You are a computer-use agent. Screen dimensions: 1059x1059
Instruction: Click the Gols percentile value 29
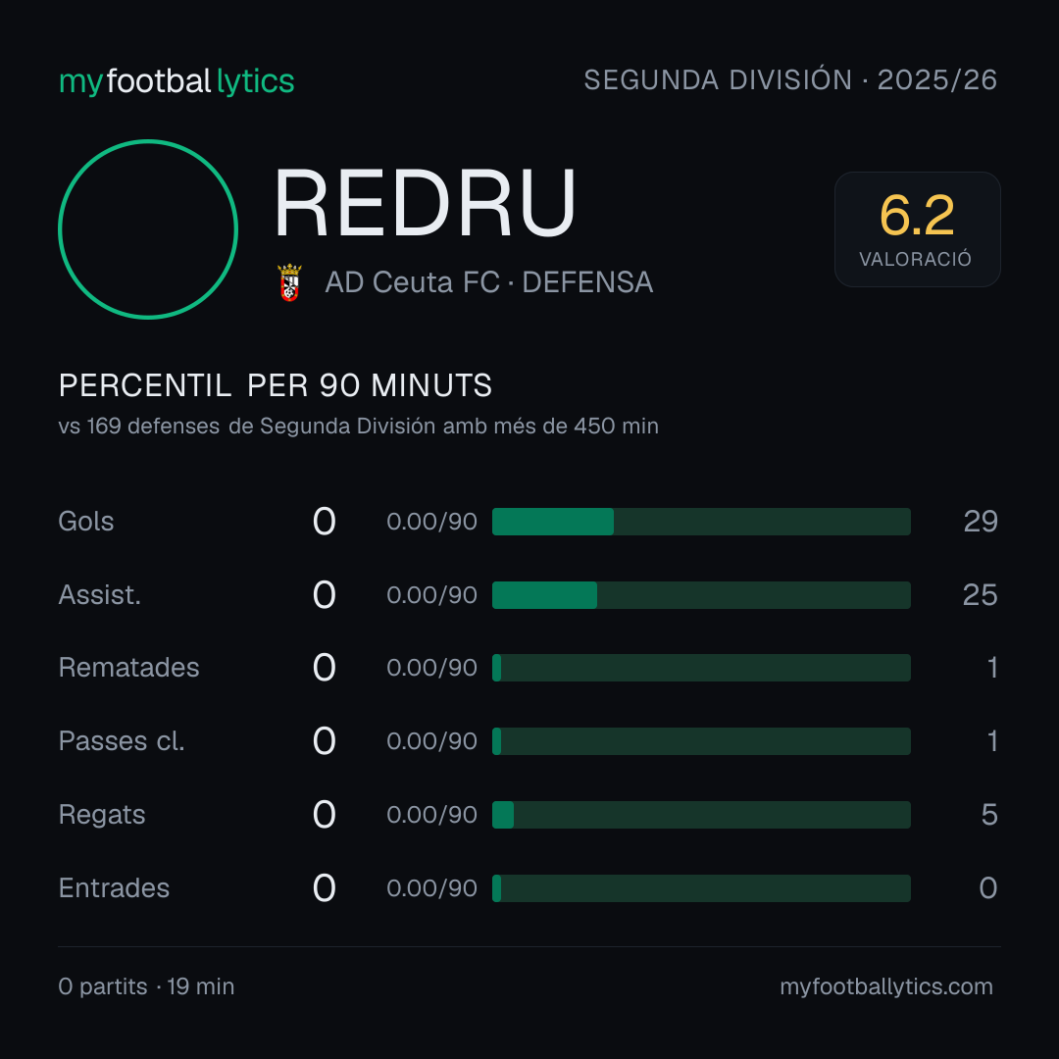[x=981, y=522]
